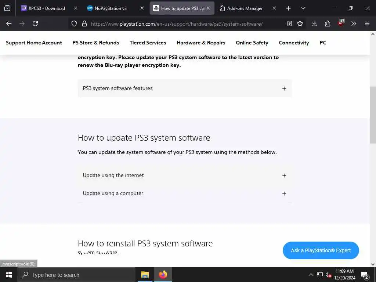The image size is (376, 282).
Task: Click Firefox icon in taskbar
Action: [163, 275]
